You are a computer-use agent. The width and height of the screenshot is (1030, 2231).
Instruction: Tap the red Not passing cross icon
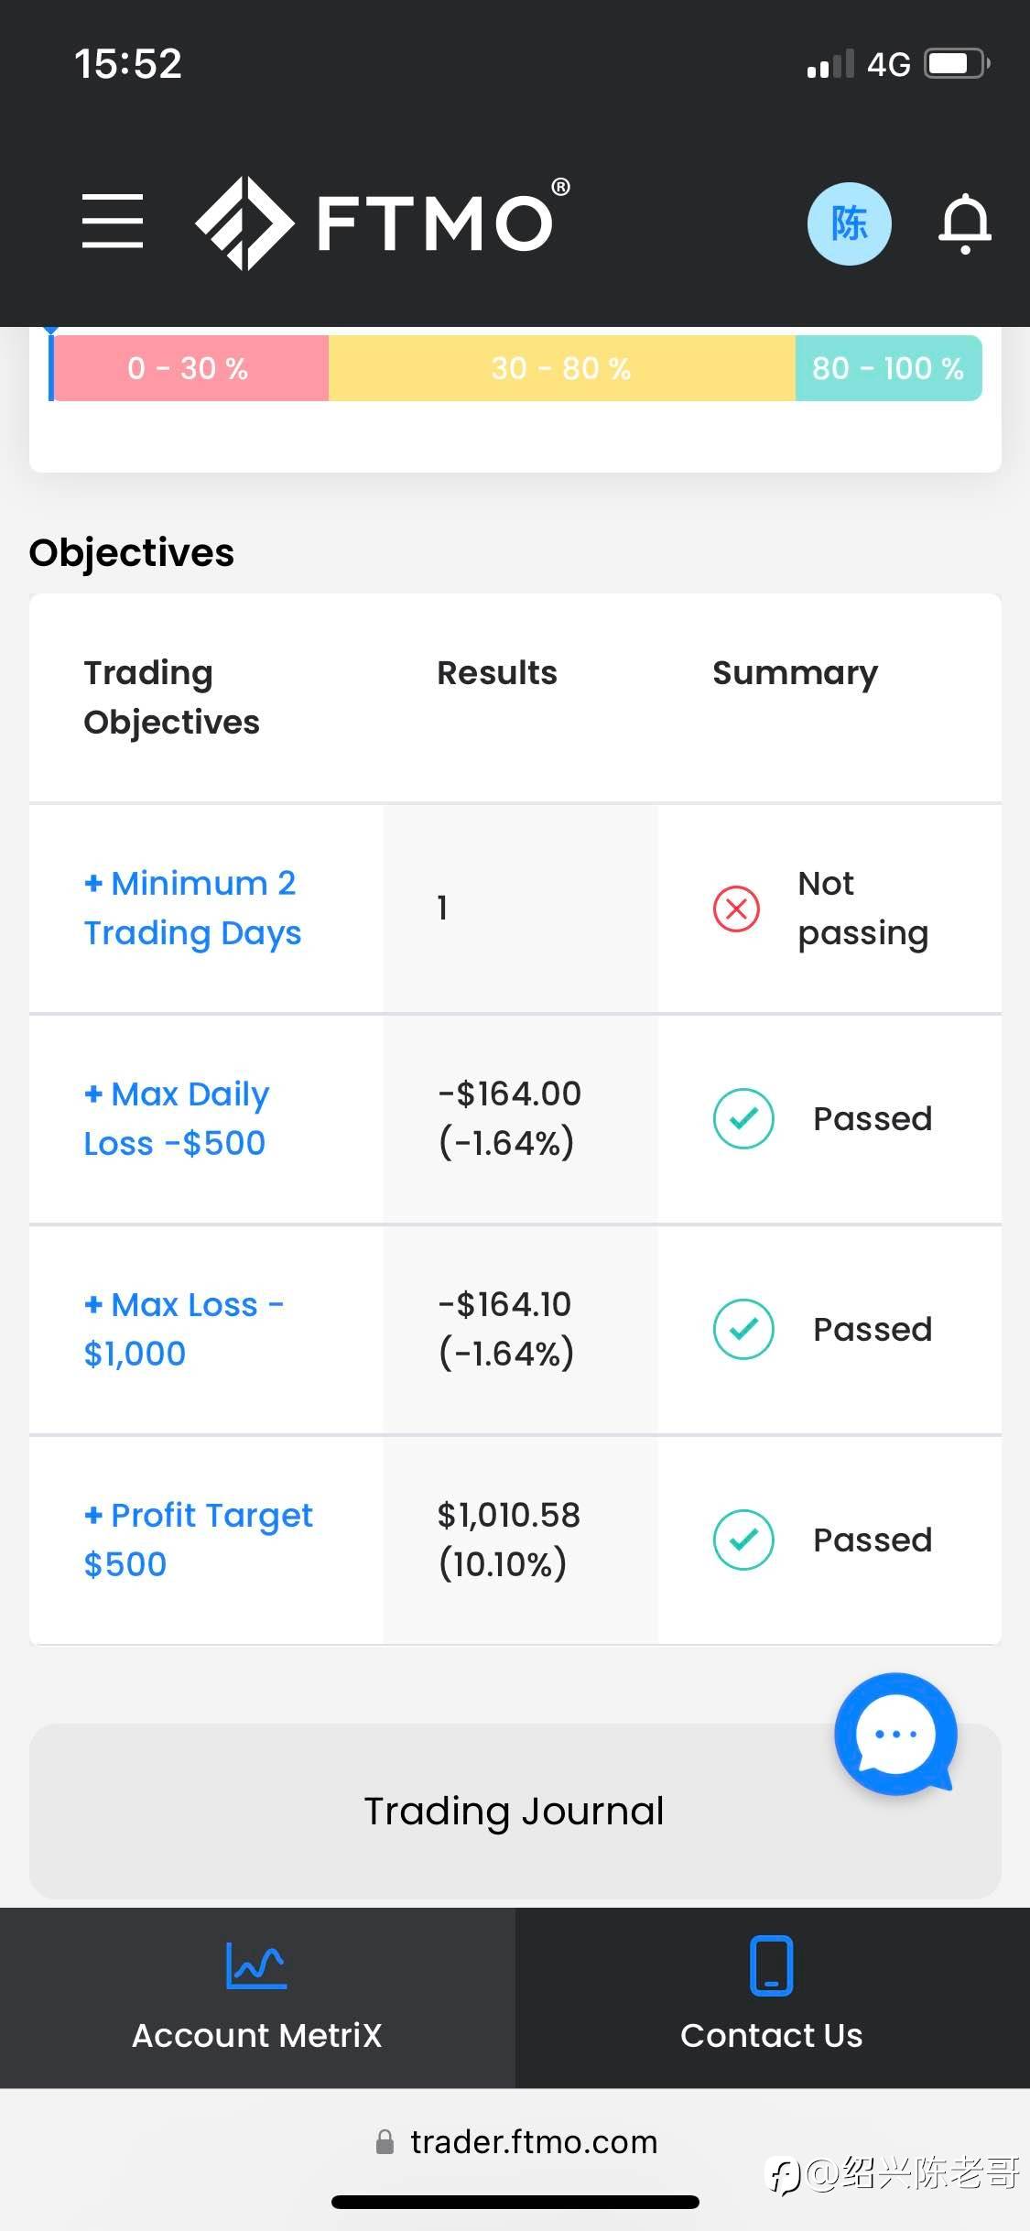point(736,909)
